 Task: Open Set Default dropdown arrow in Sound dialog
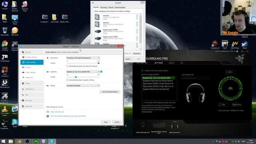pyautogui.click(x=130, y=53)
